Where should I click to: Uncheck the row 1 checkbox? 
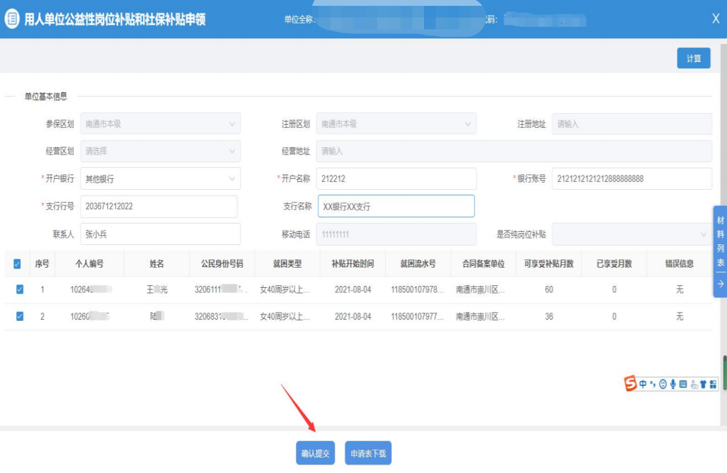point(20,290)
